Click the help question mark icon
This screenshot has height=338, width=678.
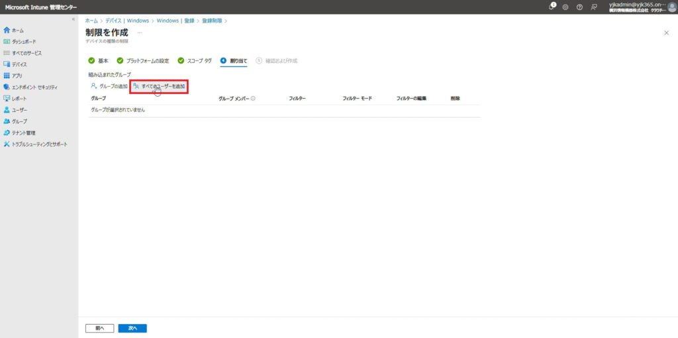(579, 7)
